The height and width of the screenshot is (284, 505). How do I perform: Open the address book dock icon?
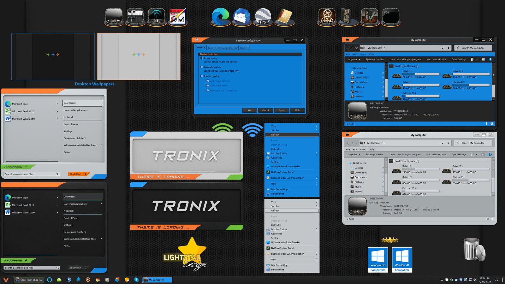tap(284, 17)
